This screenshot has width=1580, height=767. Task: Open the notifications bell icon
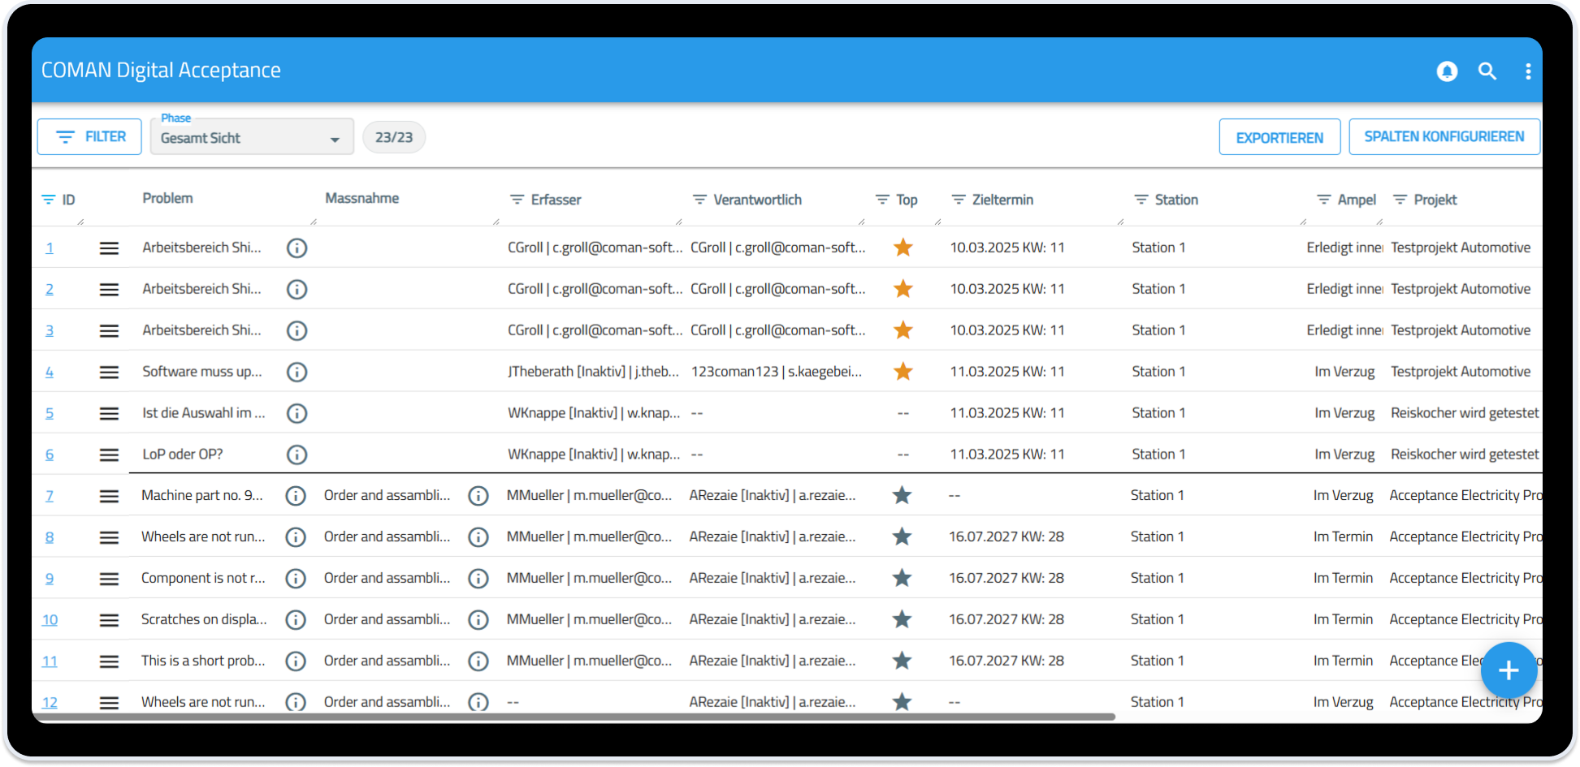(x=1447, y=71)
